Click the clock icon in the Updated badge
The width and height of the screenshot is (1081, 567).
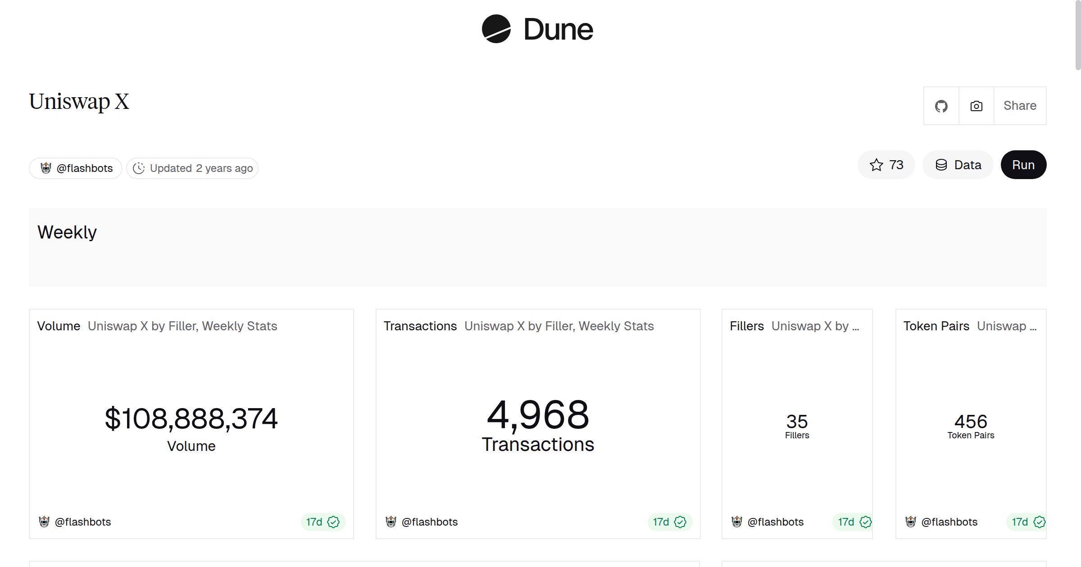click(139, 168)
